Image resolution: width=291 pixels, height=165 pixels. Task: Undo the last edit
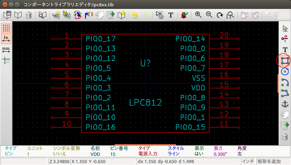[135, 15]
